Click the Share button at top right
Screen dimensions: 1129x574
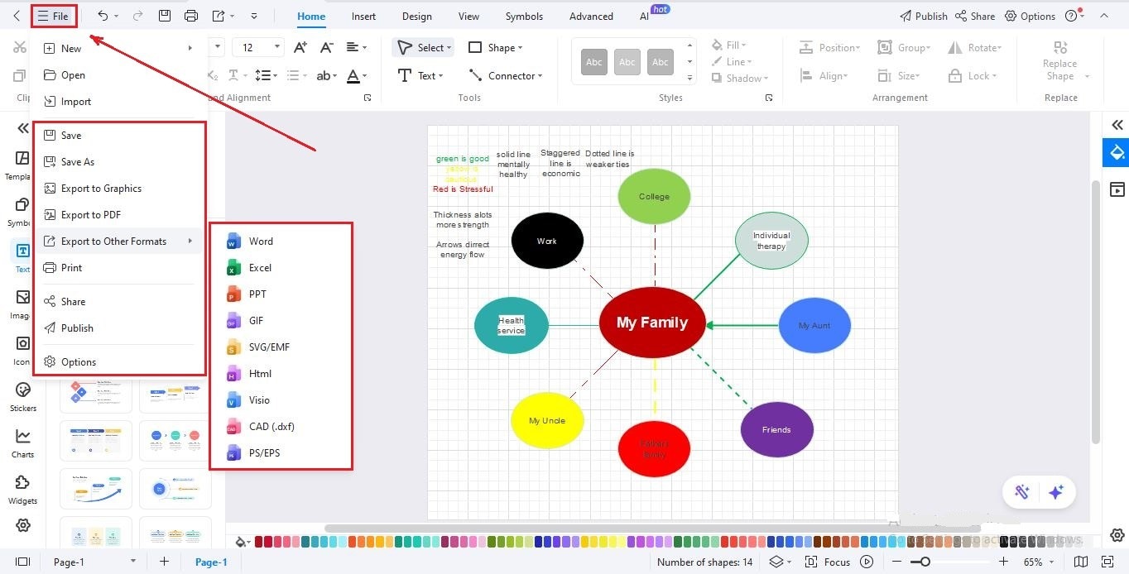tap(975, 16)
